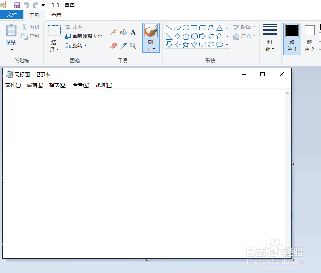The width and height of the screenshot is (321, 273).
Task: Expand the full shapes gallery
Action: pyautogui.click(x=227, y=44)
